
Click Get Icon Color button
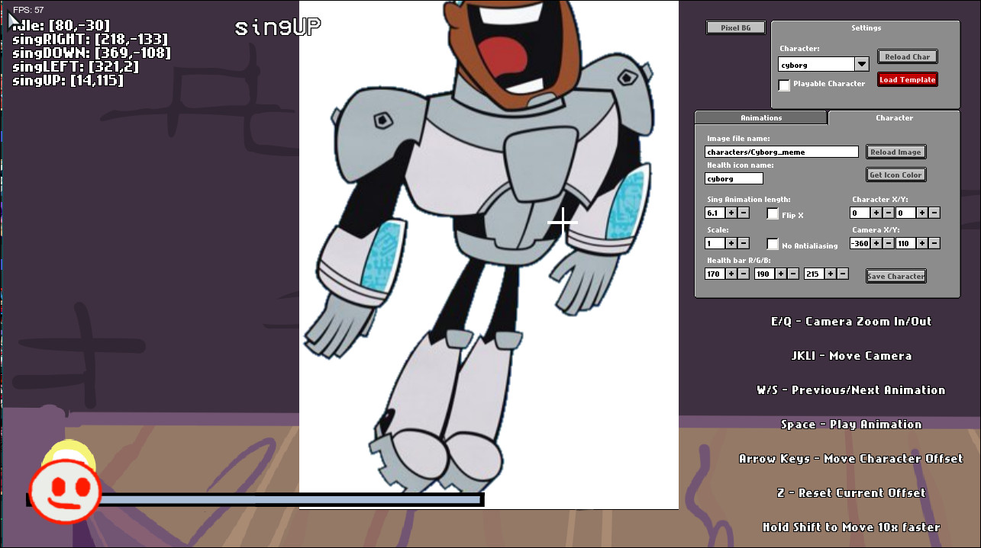click(x=896, y=175)
